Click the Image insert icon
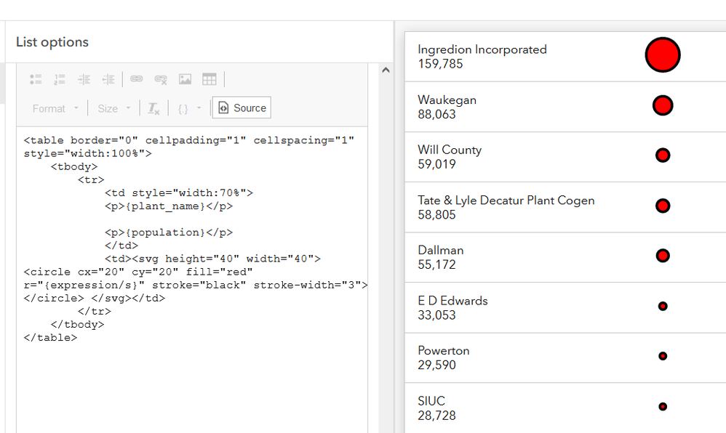 [185, 79]
